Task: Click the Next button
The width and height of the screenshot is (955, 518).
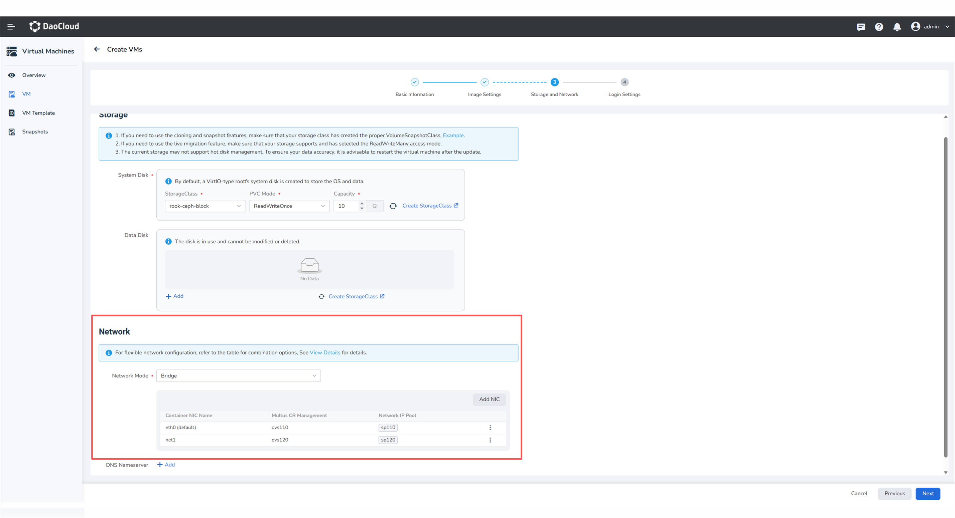Action: pyautogui.click(x=928, y=494)
